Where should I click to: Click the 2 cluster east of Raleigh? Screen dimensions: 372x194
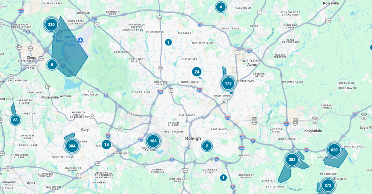(x=207, y=146)
